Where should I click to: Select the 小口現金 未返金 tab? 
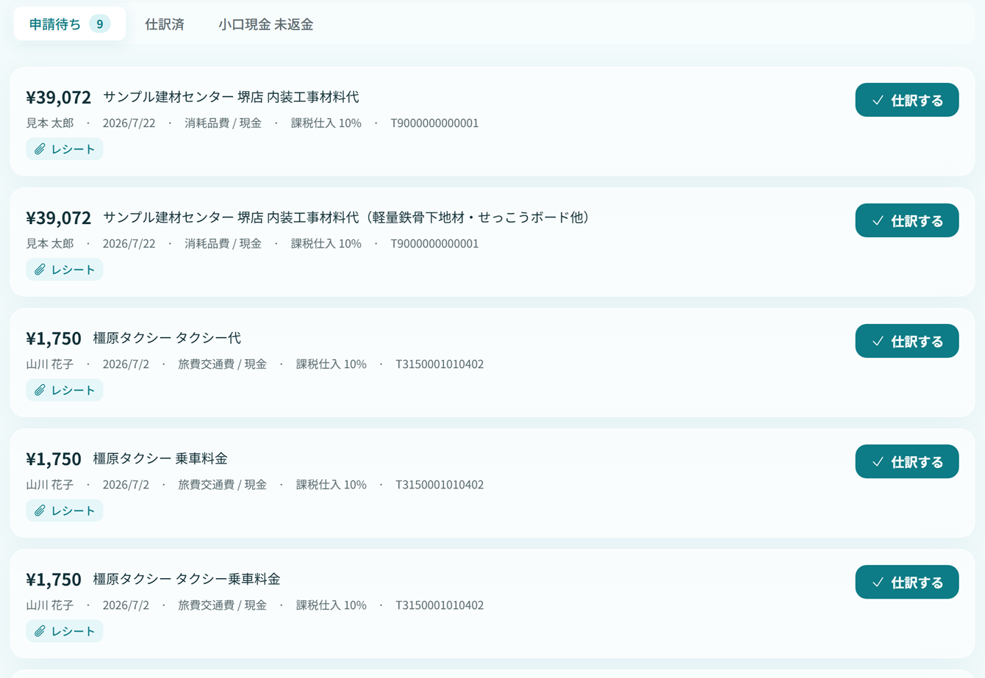pos(265,24)
